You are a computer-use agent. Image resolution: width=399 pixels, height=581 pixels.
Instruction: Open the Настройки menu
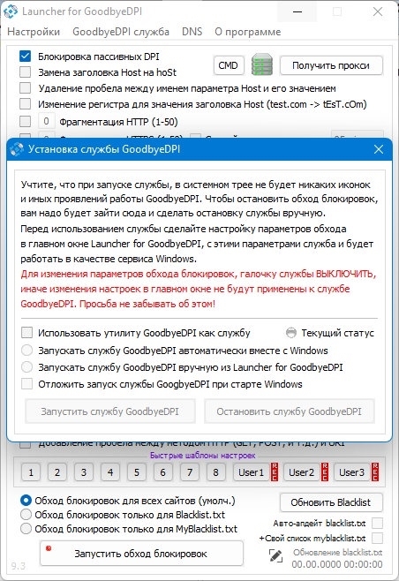34,32
